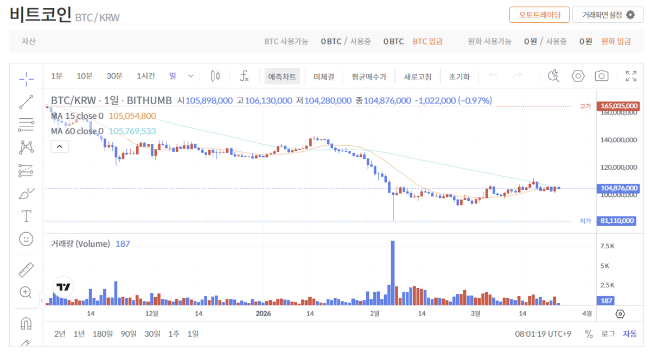Toggle 자동 scaling on the price axis
Image resolution: width=651 pixels, height=359 pixels.
(x=629, y=335)
